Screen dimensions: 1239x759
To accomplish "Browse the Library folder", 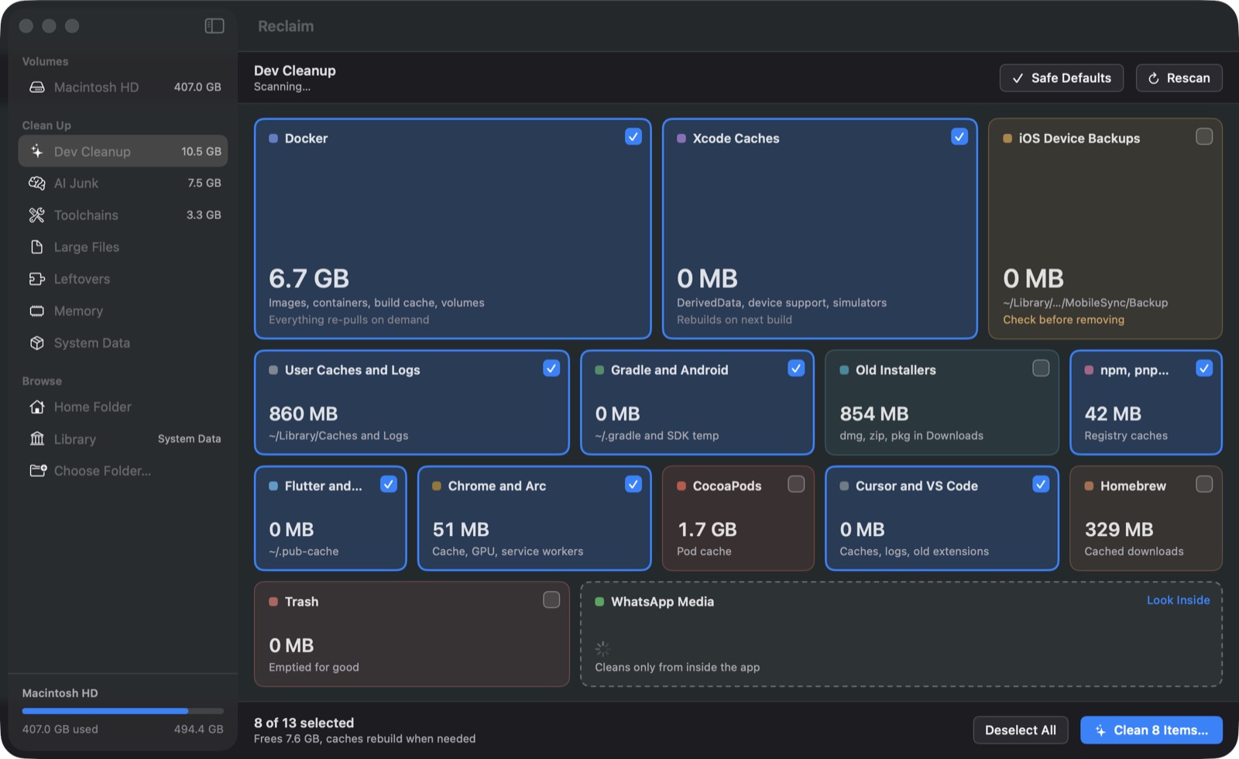I will [123, 439].
